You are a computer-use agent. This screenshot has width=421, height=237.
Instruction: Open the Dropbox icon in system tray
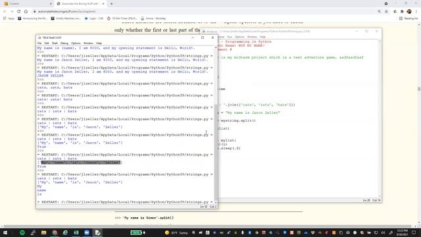(313, 232)
